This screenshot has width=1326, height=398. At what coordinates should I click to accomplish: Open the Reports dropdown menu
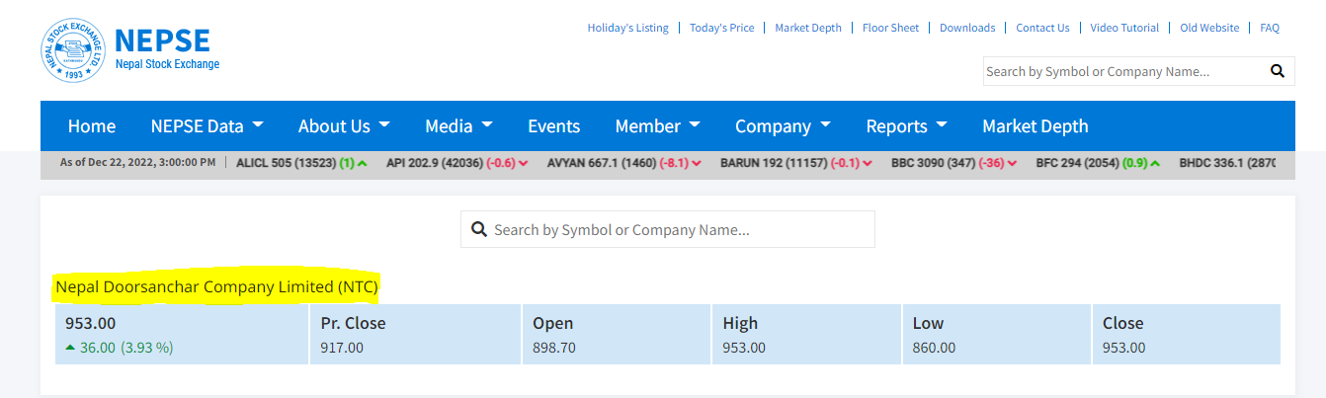(x=906, y=126)
